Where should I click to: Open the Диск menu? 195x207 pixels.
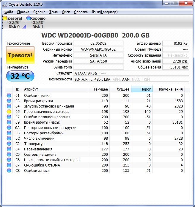coord(66,12)
